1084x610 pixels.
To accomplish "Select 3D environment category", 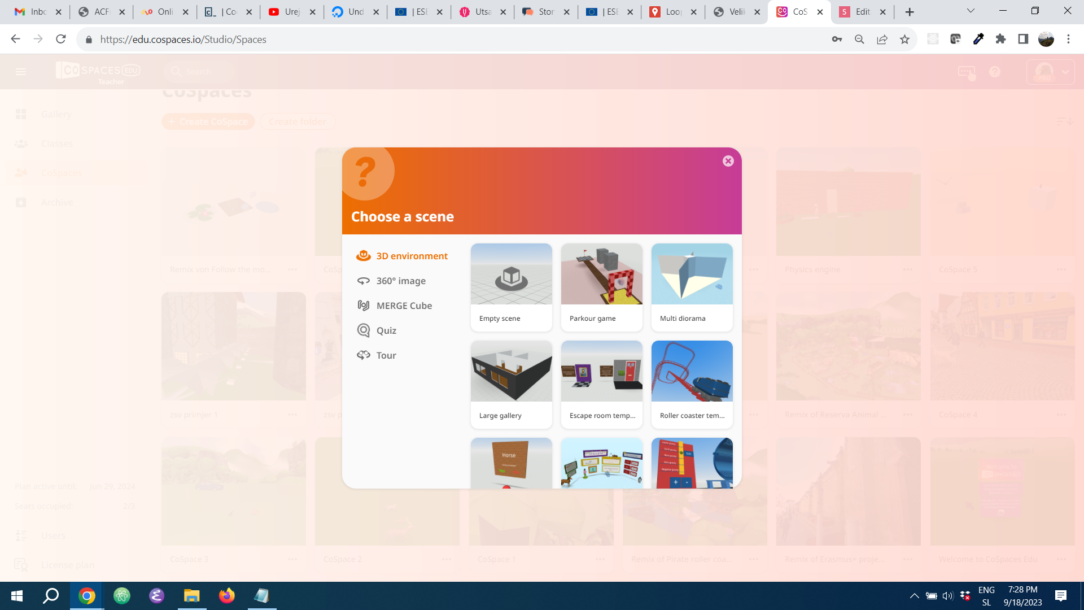I will click(412, 256).
